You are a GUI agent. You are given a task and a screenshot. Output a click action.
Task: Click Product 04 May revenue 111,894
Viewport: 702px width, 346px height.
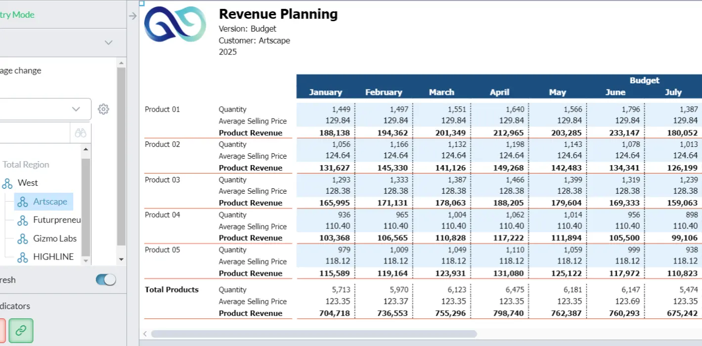pyautogui.click(x=567, y=238)
